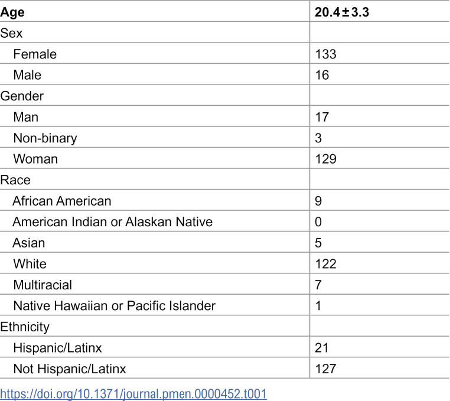Click the 20.4±3.3 age value

[342, 12]
